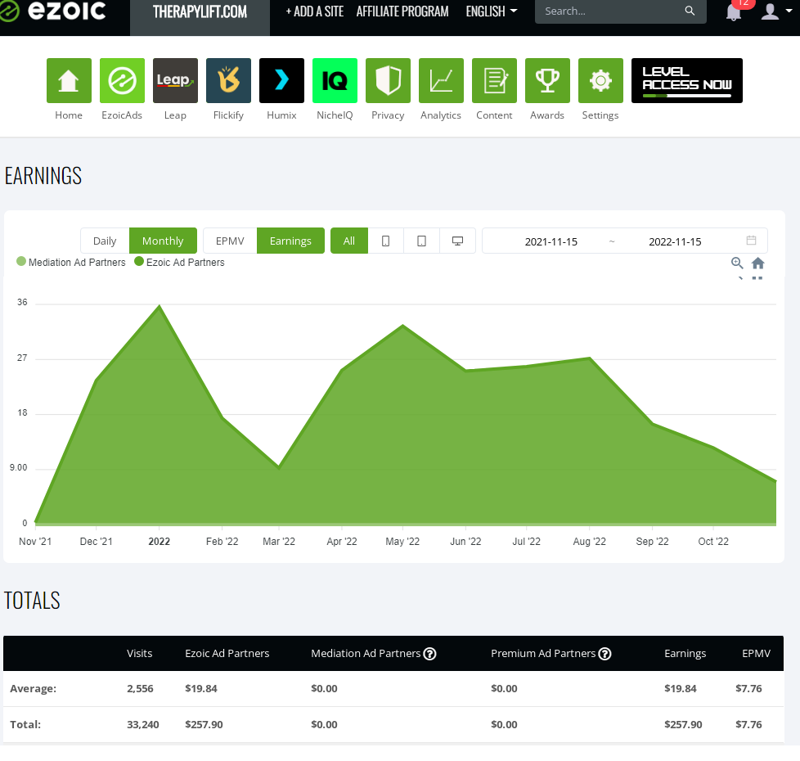
Task: Reset chart with the home icon
Action: click(x=758, y=263)
